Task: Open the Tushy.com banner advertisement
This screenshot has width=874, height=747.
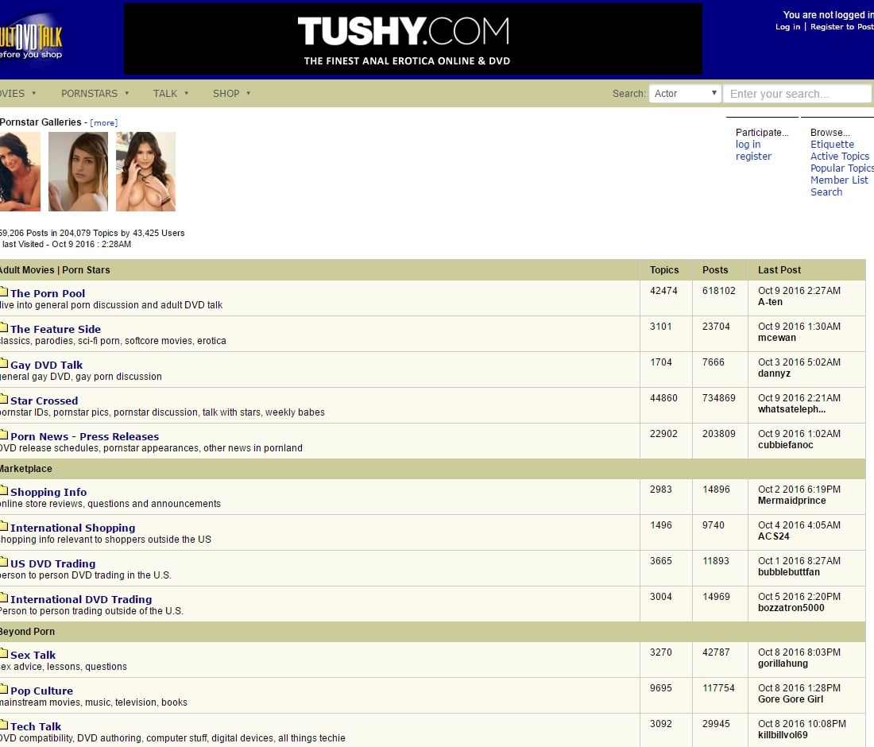Action: click(413, 39)
